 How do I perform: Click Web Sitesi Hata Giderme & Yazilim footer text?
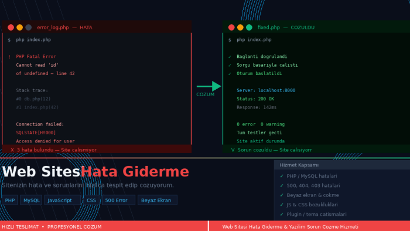click(291, 227)
